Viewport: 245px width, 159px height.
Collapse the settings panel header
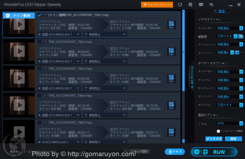coord(220,11)
